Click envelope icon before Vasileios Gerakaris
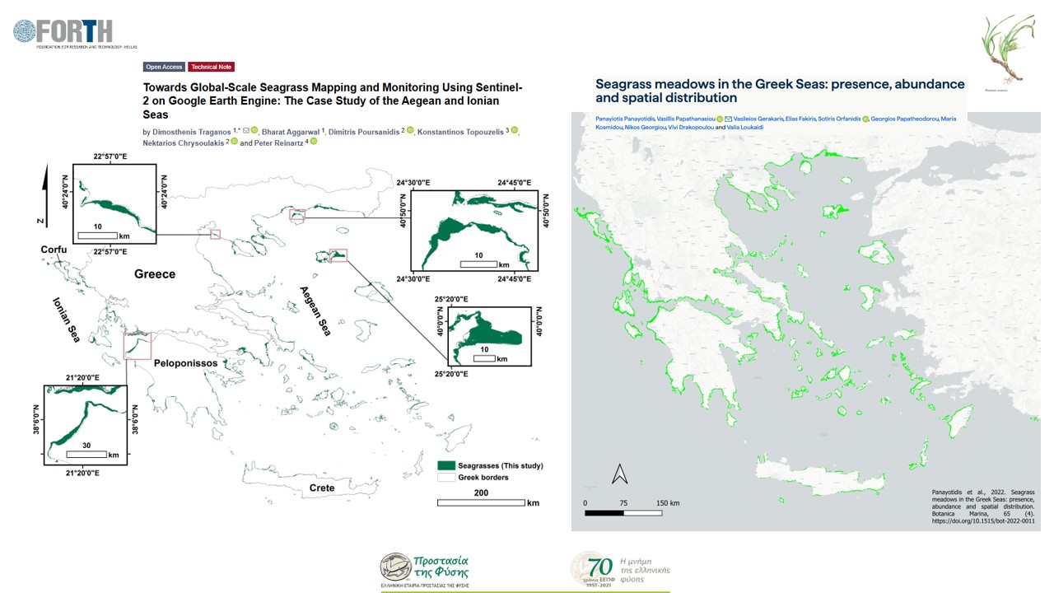This screenshot has width=1054, height=593. point(729,119)
